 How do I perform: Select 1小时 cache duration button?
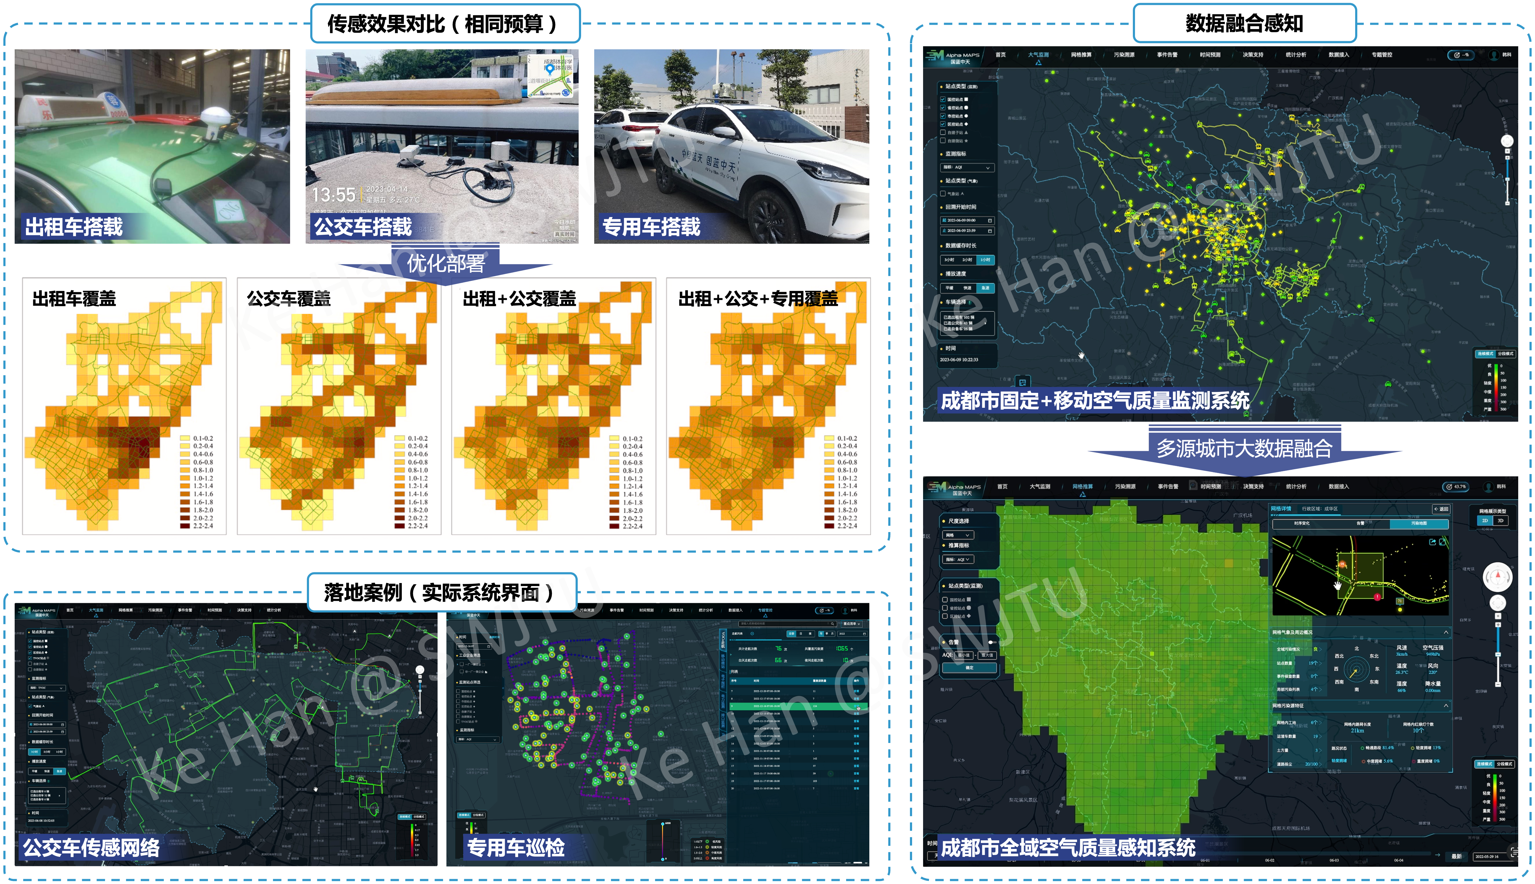[985, 260]
